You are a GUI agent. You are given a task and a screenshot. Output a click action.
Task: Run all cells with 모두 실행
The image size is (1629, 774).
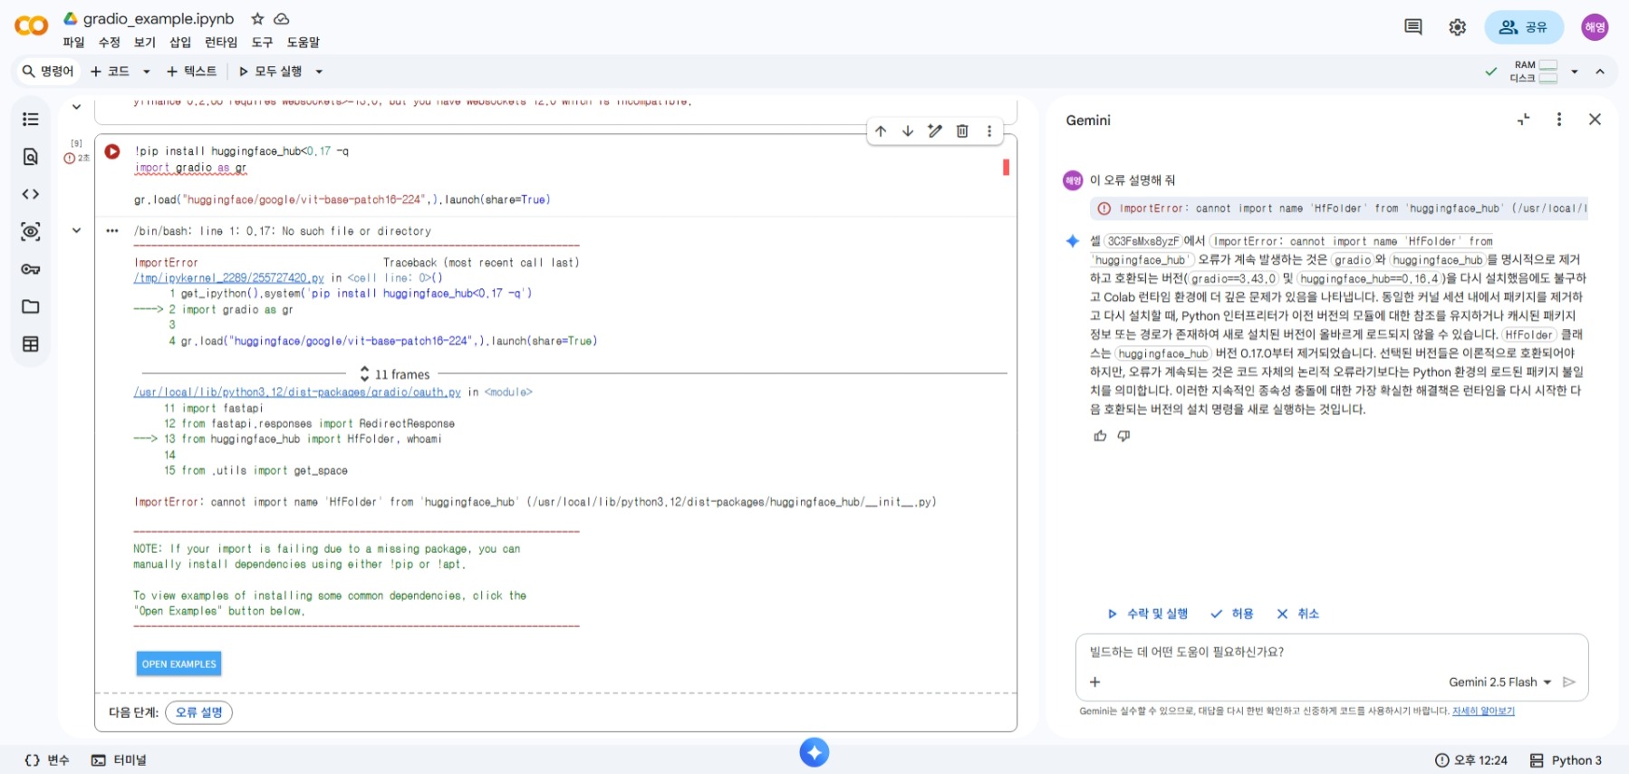tap(270, 72)
